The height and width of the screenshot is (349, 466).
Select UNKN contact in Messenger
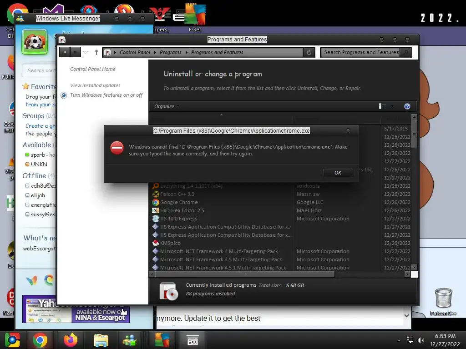coord(36,165)
